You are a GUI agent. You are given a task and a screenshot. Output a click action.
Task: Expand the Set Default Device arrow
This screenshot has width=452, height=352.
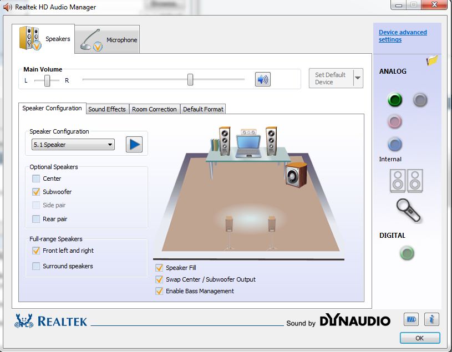tap(358, 78)
